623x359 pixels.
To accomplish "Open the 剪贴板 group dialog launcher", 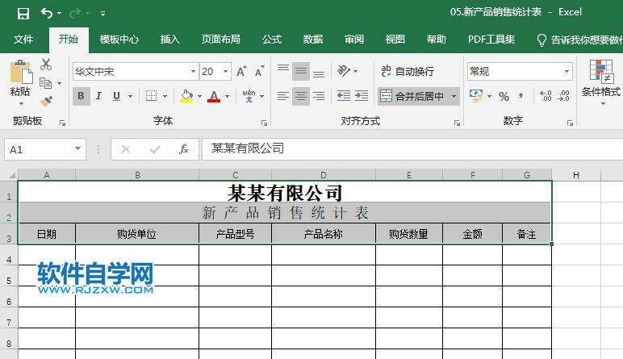I will click(x=62, y=123).
